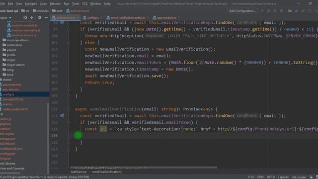Click Scratches and Consoles tree node
Viewport: 318px width, 179px height.
(12, 169)
